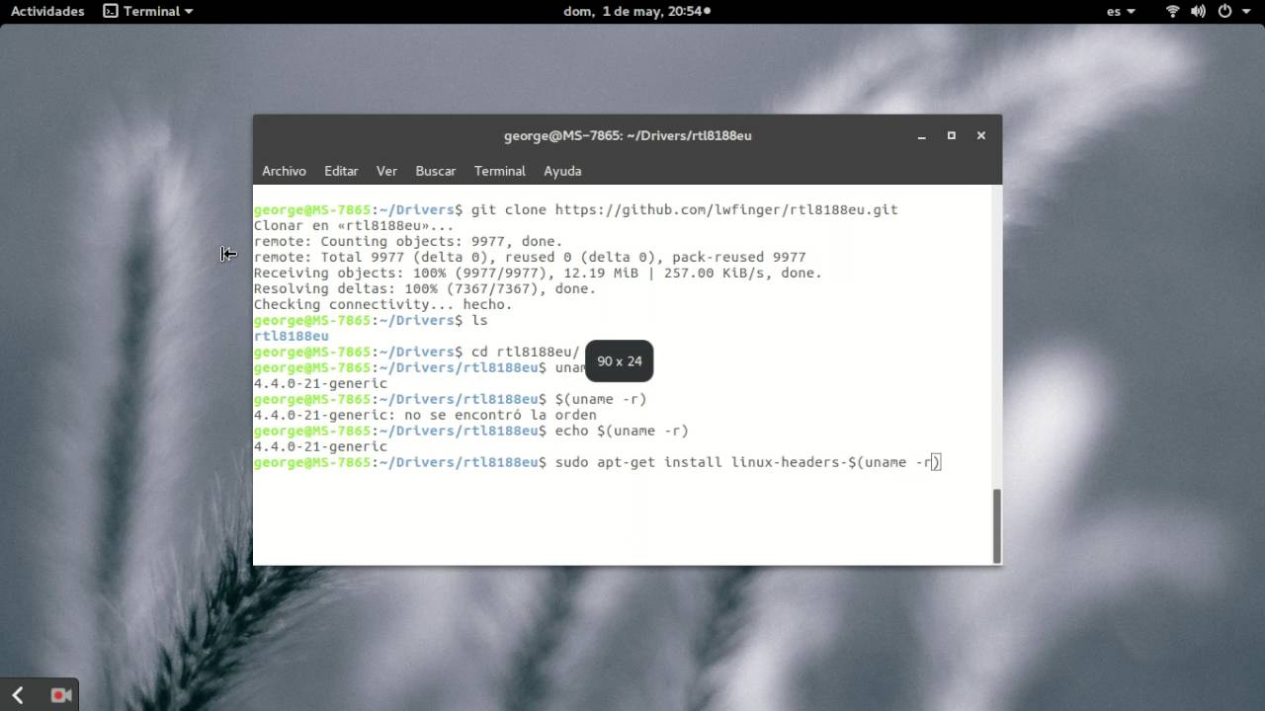Click the git clone command line
This screenshot has width=1265, height=711.
pyautogui.click(x=575, y=209)
